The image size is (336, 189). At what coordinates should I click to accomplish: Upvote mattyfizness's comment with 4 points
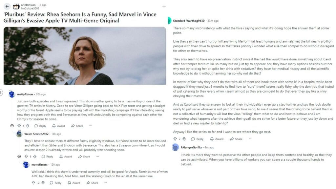(19, 126)
